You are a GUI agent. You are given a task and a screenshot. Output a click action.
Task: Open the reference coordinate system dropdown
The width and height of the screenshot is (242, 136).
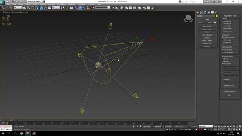coord(56,8)
